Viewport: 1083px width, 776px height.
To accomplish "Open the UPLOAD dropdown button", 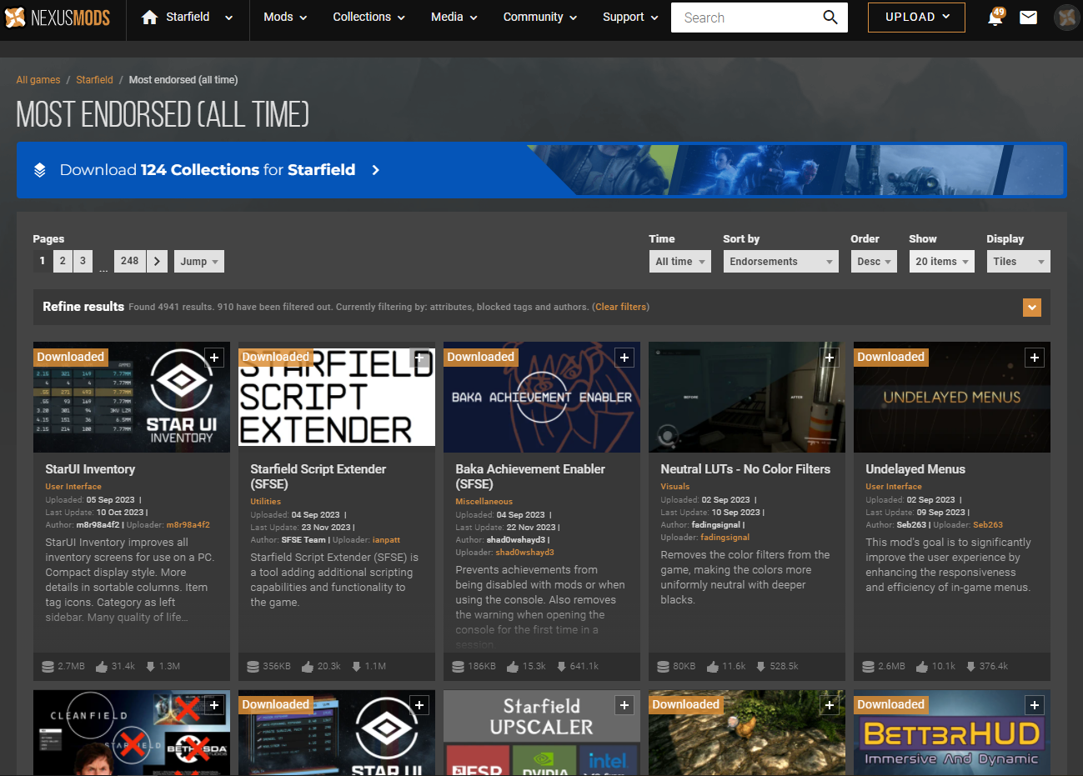I will (916, 18).
